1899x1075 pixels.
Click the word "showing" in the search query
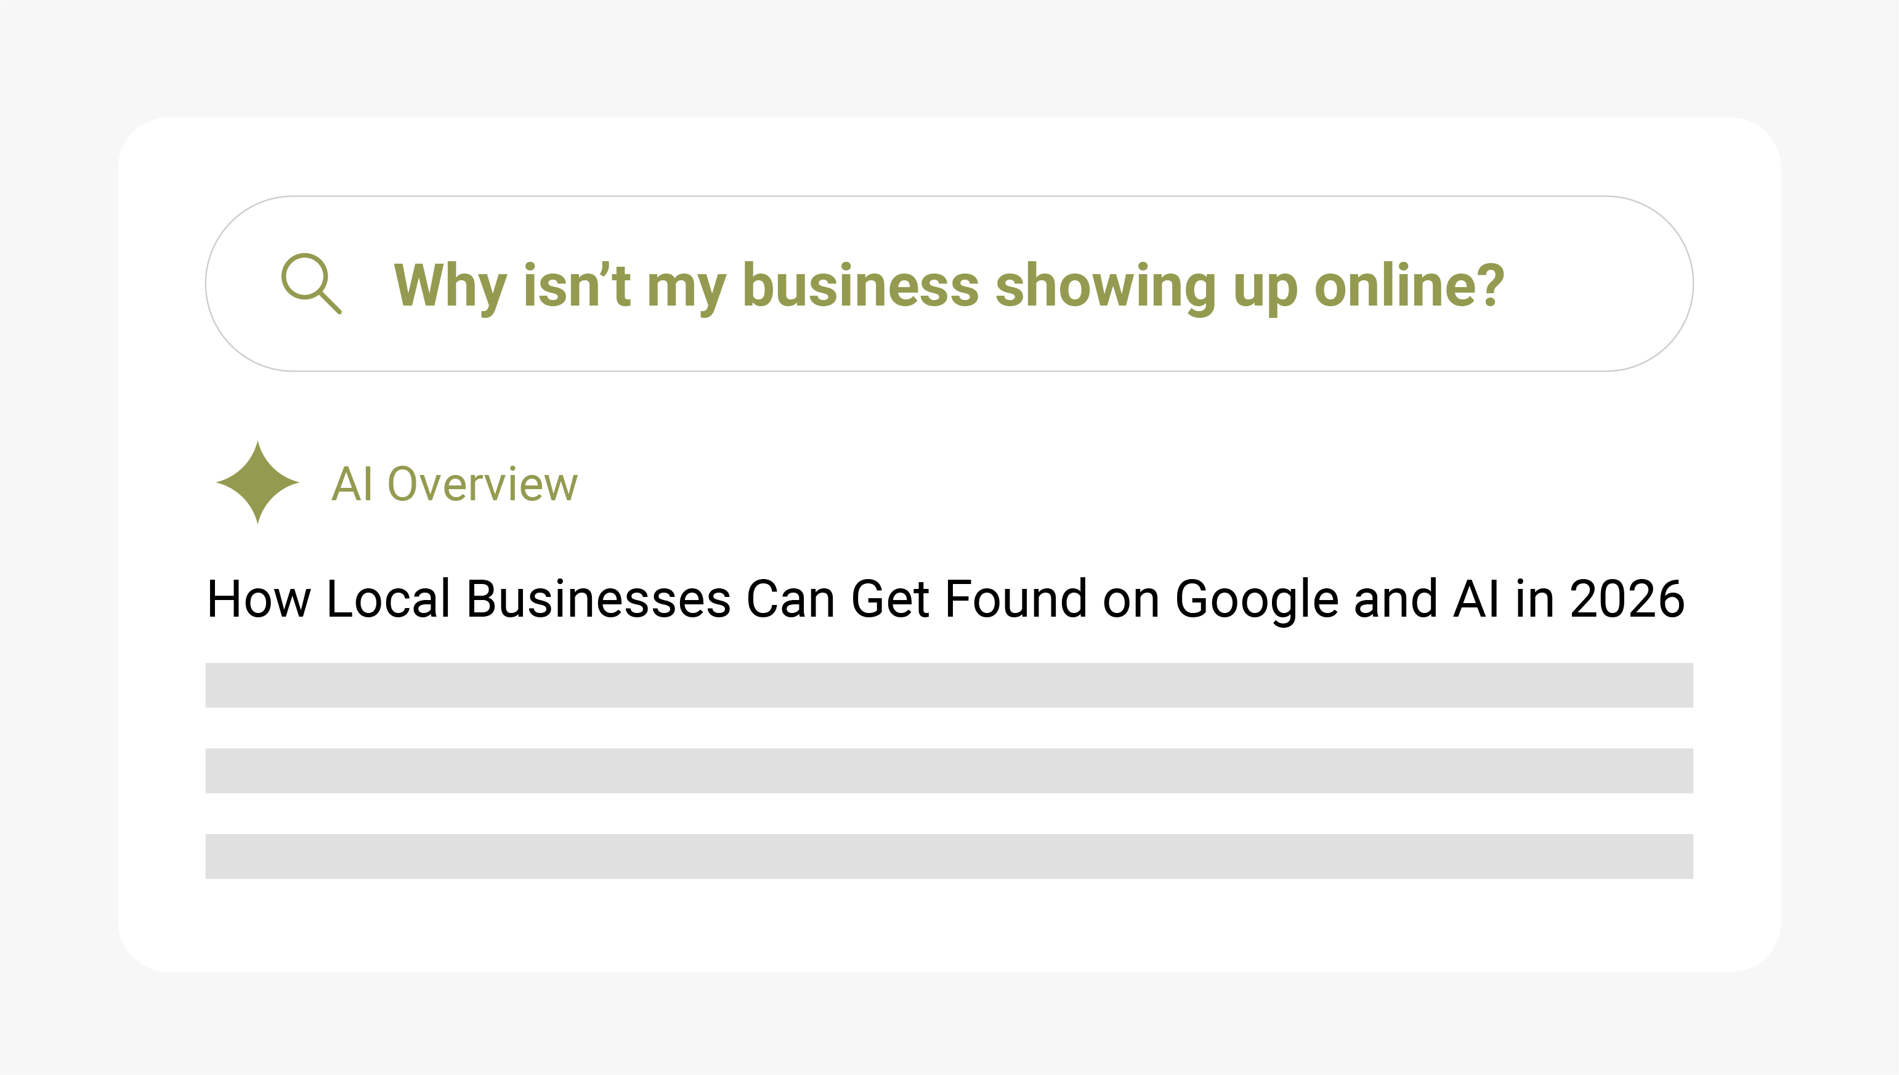click(1105, 285)
